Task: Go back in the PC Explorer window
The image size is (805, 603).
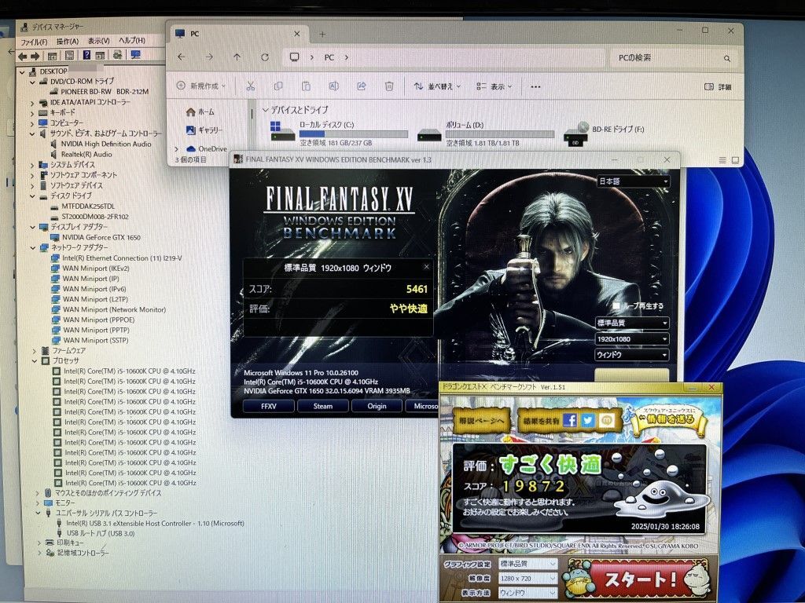Action: tap(182, 57)
